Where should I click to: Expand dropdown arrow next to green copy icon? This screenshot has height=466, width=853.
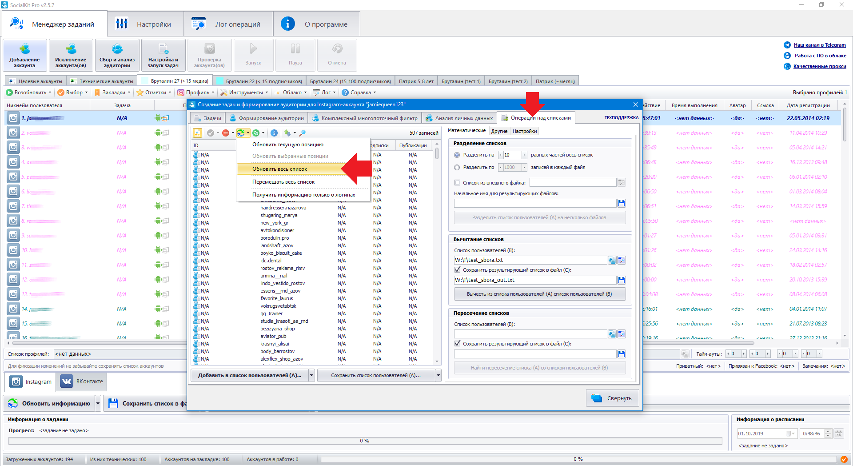pos(263,133)
